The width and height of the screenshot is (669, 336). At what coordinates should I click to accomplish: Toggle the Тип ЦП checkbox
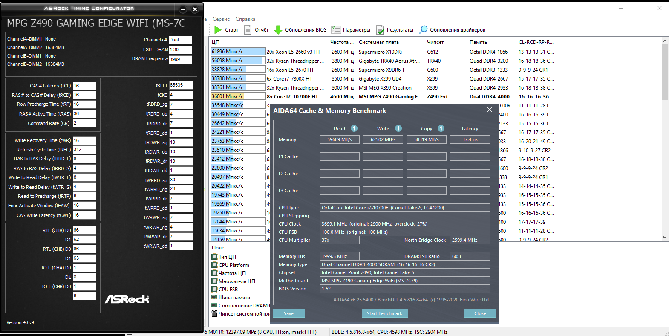click(x=214, y=257)
